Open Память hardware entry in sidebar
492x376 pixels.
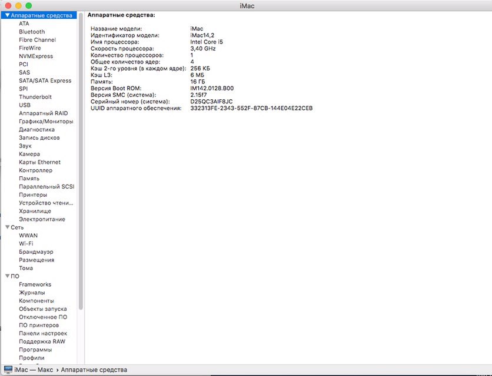pos(29,178)
